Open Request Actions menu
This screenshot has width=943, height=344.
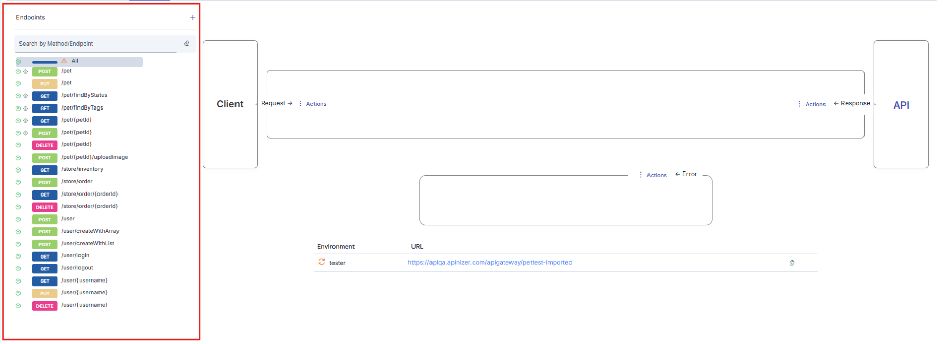(312, 104)
